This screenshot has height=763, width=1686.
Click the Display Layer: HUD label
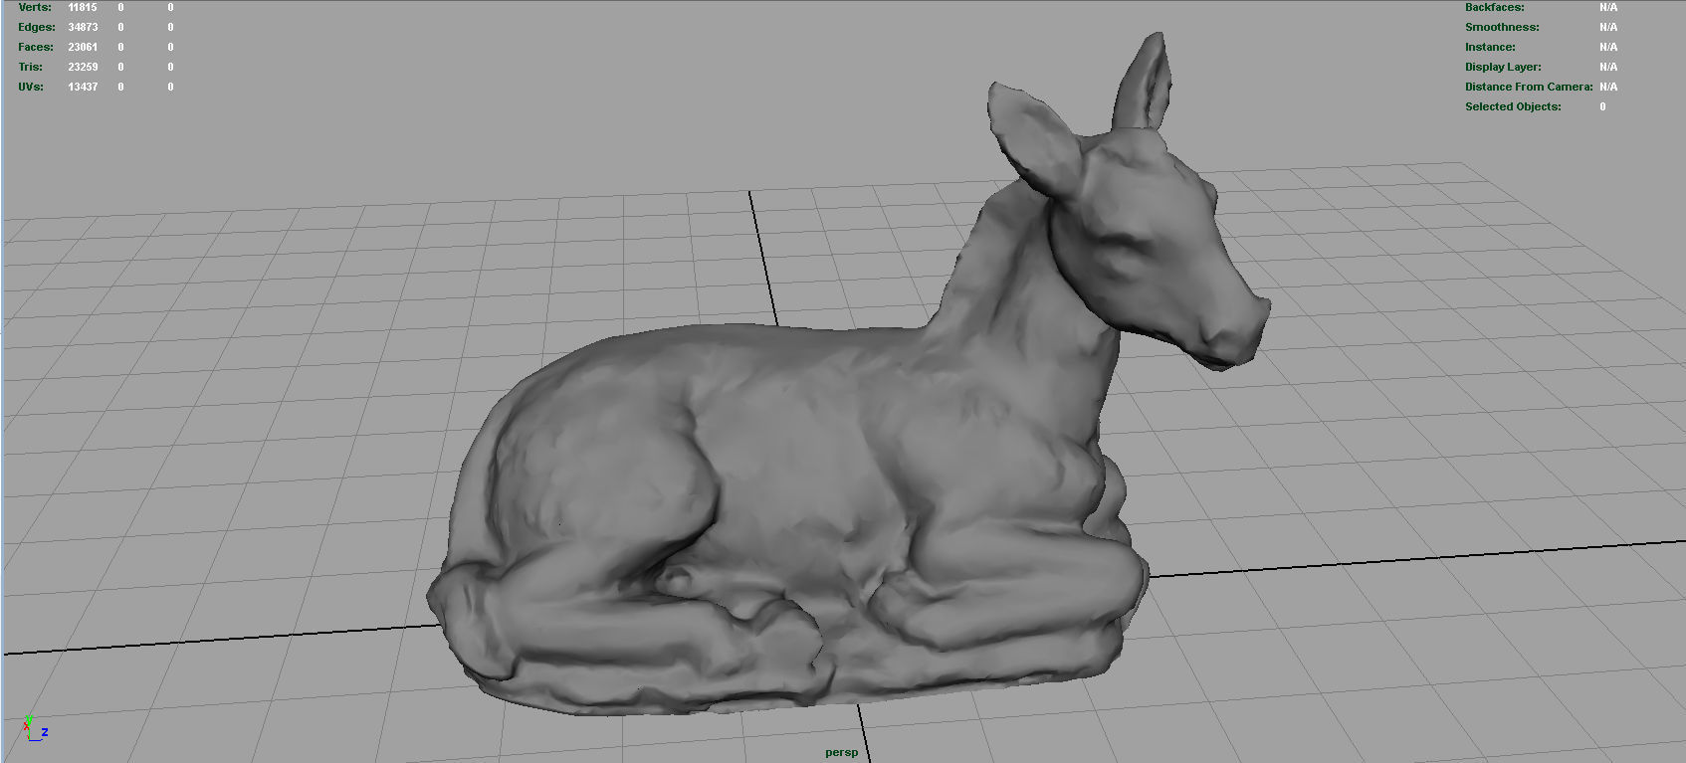pos(1503,67)
